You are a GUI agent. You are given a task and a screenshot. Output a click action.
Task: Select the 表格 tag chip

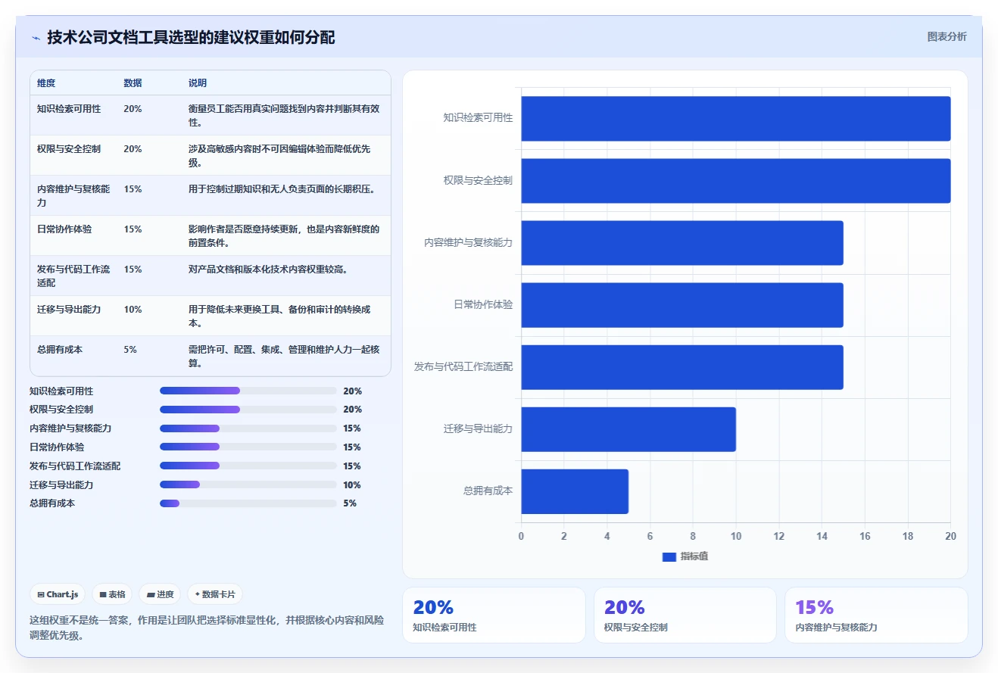[112, 594]
